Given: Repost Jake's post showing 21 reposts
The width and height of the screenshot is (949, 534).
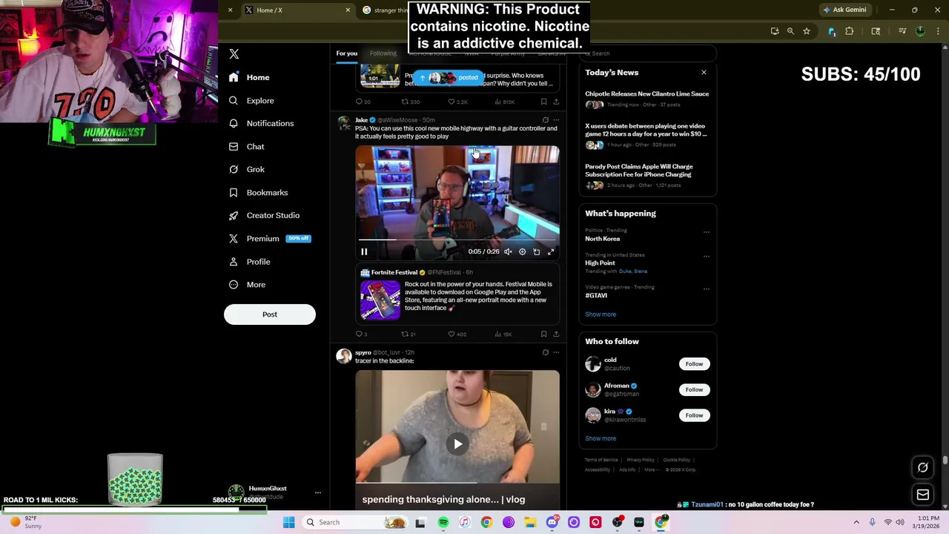Looking at the screenshot, I should coord(409,334).
